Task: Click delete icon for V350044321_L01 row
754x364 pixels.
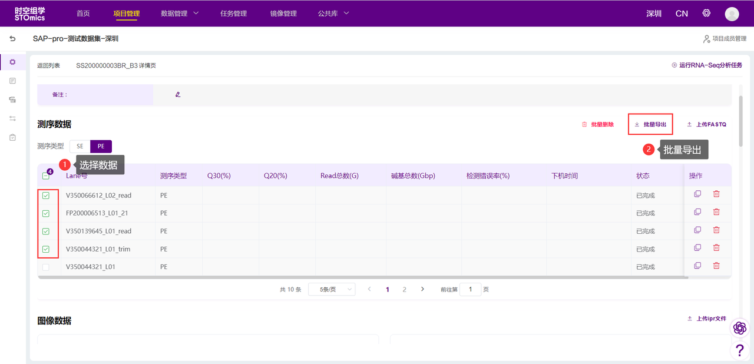Action: (716, 266)
